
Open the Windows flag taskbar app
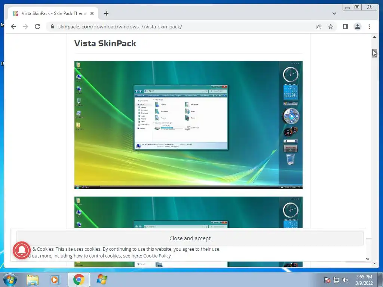(x=102, y=280)
